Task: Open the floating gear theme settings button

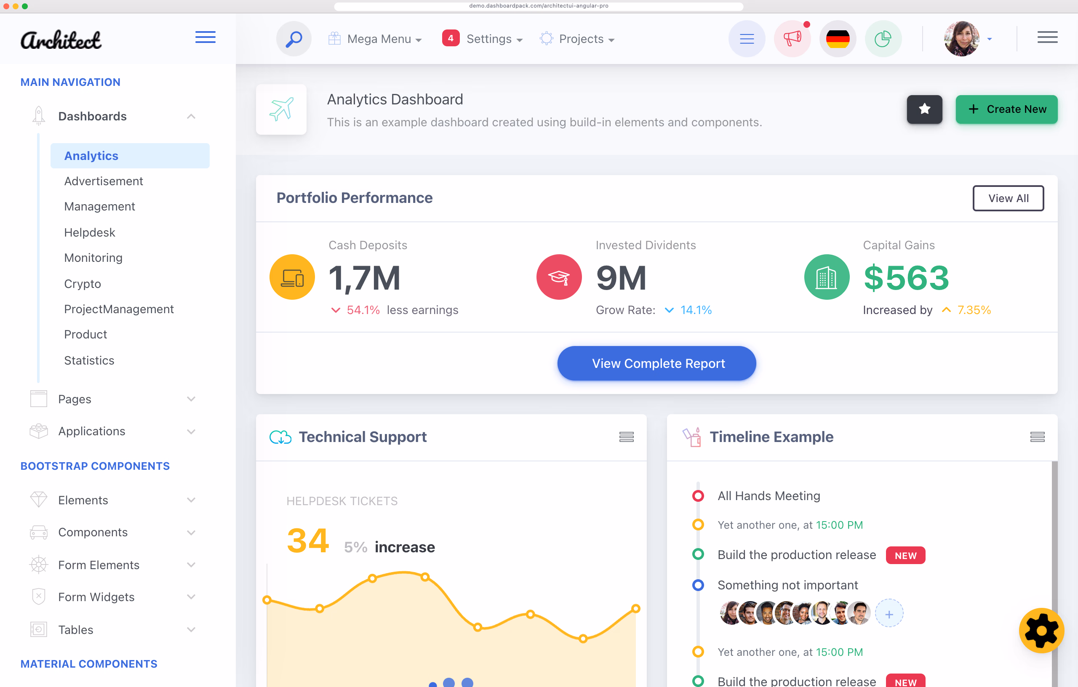Action: (x=1041, y=630)
